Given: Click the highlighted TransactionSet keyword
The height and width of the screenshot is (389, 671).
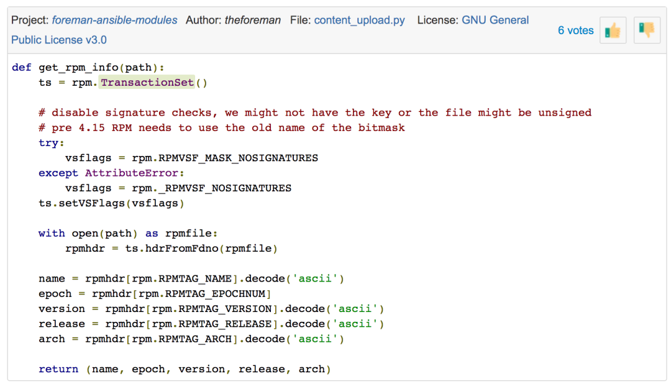Looking at the screenshot, I should coord(147,83).
